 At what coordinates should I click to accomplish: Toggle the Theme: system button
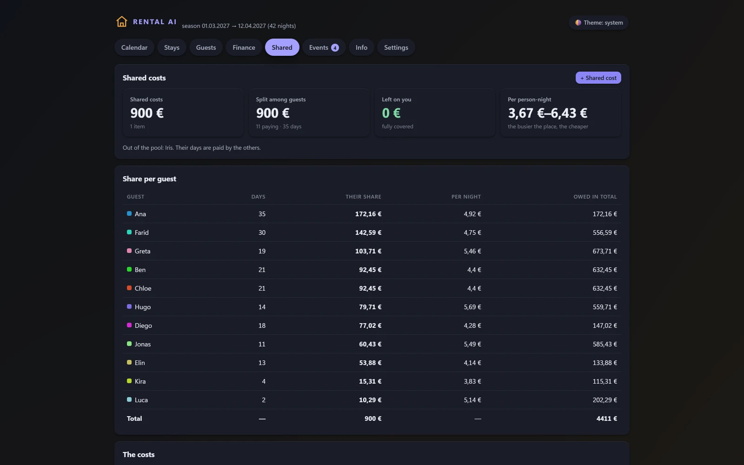(x=598, y=22)
